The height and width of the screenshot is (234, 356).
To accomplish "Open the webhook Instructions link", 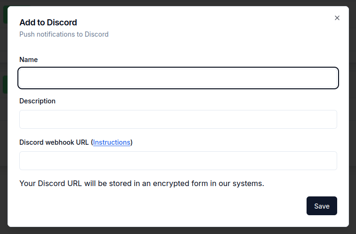I will tap(112, 142).
